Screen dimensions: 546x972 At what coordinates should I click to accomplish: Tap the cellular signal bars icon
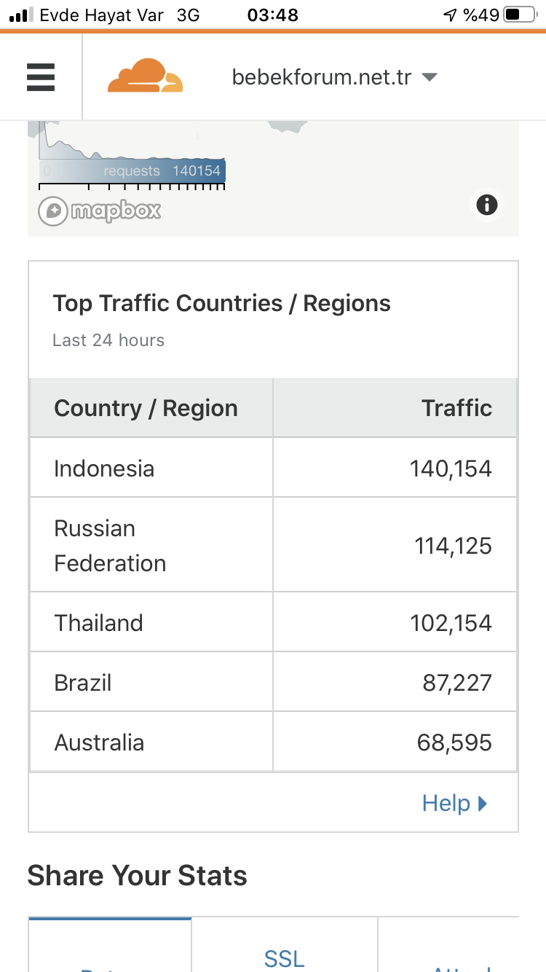click(22, 15)
